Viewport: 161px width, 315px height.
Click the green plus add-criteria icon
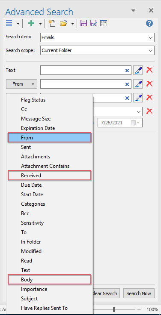31,23
